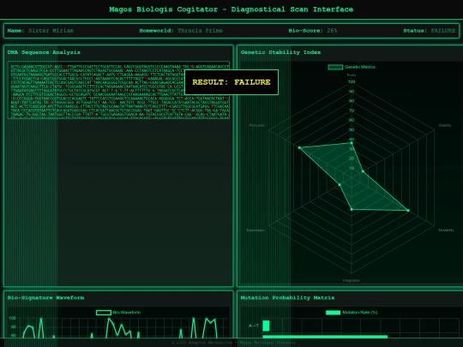Click the Adeptus Mechanicus footer copyright text

tap(233, 343)
